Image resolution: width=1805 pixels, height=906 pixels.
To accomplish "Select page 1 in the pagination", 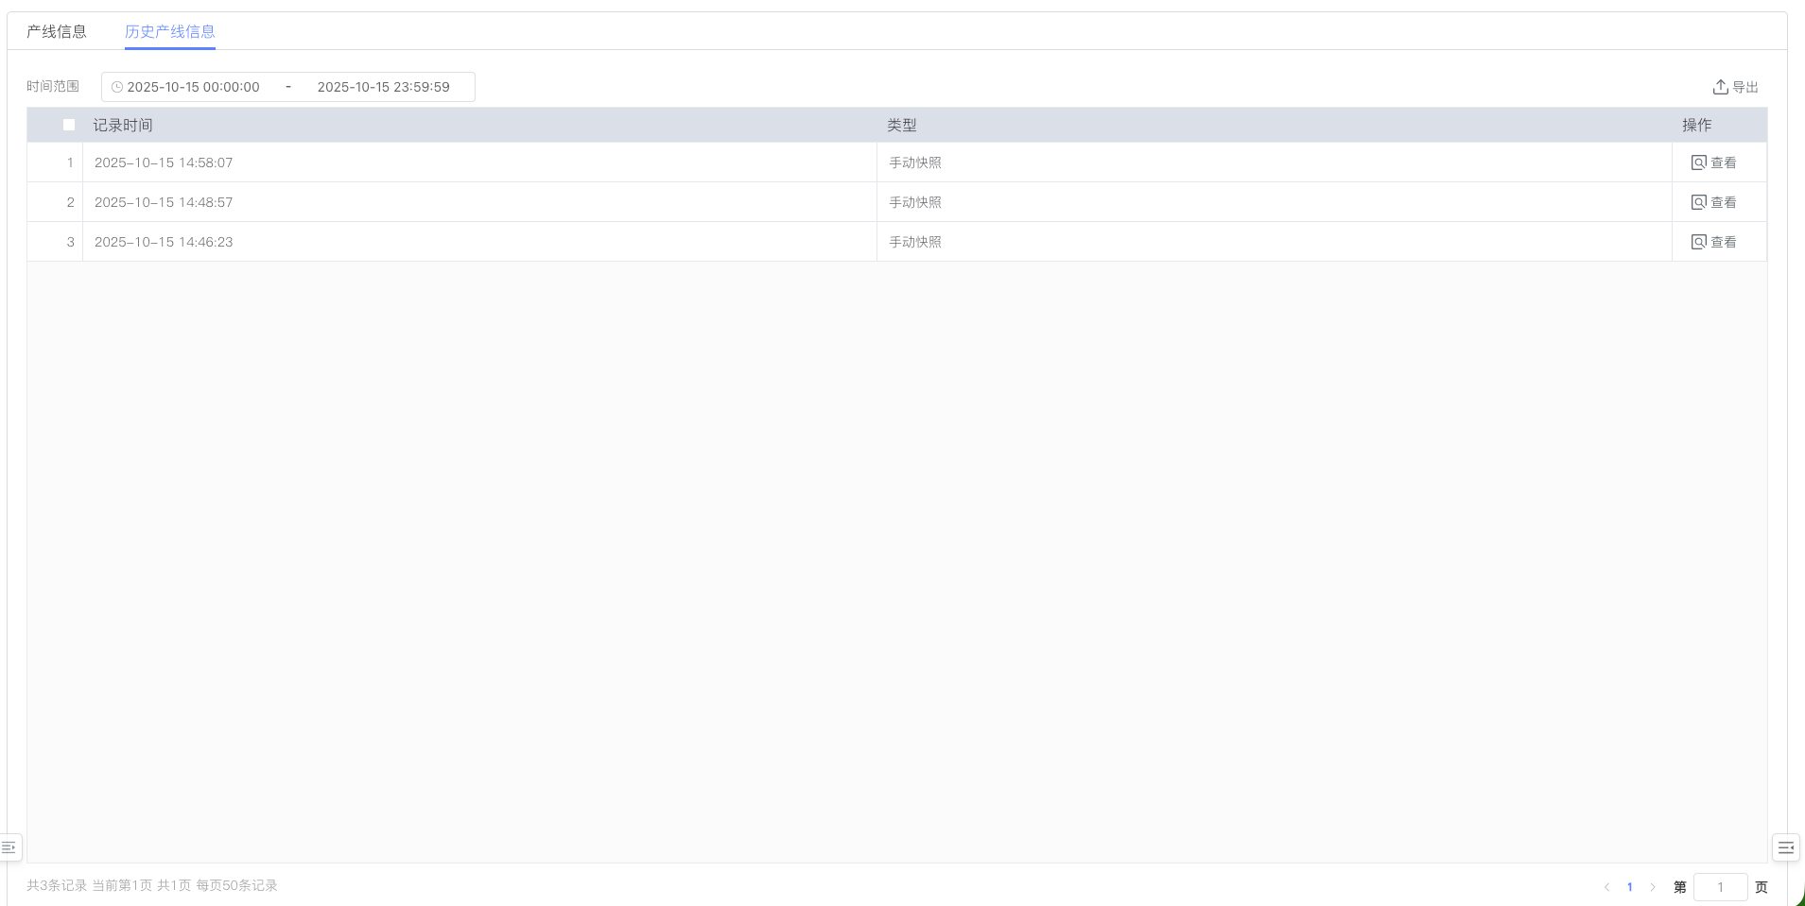I will [1630, 887].
